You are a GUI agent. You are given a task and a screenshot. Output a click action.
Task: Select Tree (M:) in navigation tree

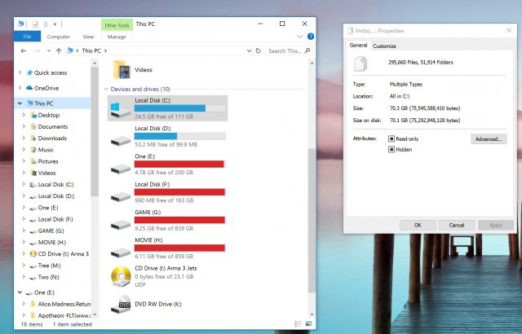[x=46, y=266]
